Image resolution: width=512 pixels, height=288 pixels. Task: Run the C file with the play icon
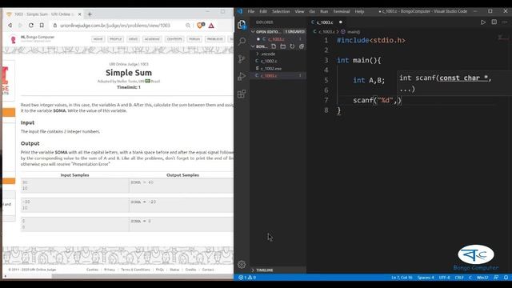pos(483,22)
